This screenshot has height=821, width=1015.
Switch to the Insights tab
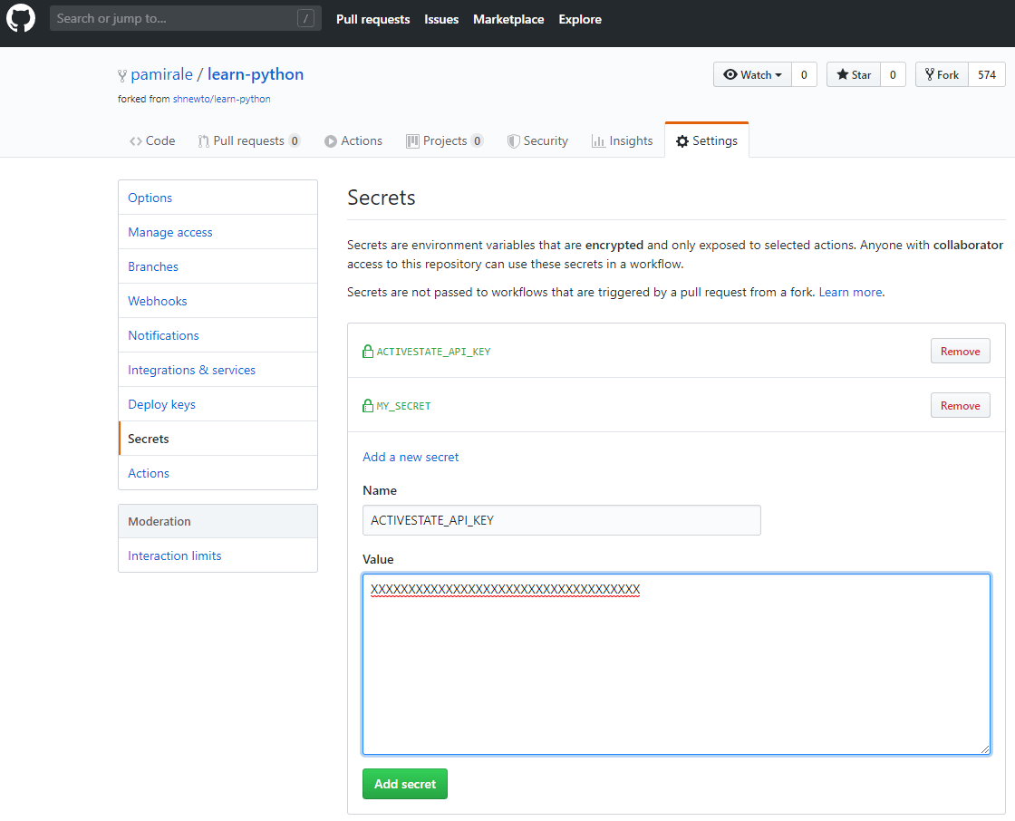[622, 141]
